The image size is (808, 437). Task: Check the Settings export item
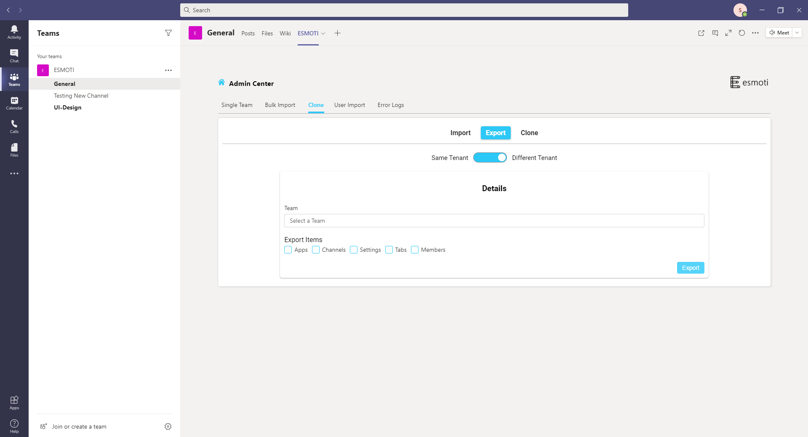354,250
